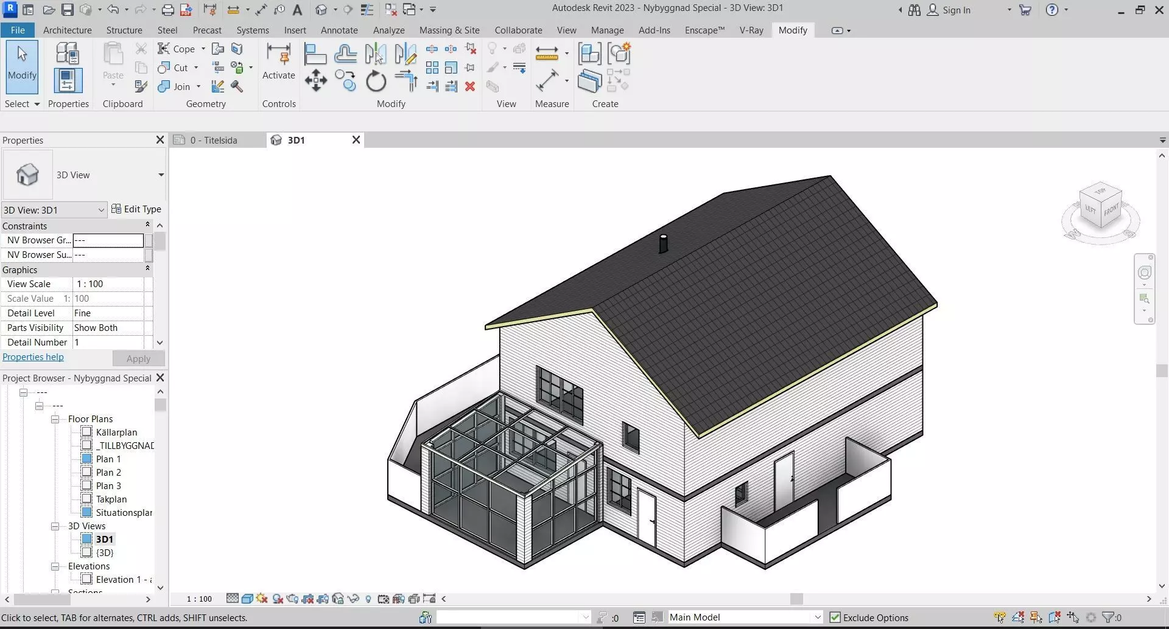Viewport: 1169px width, 629px height.
Task: Click the Sign In button
Action: (x=949, y=10)
